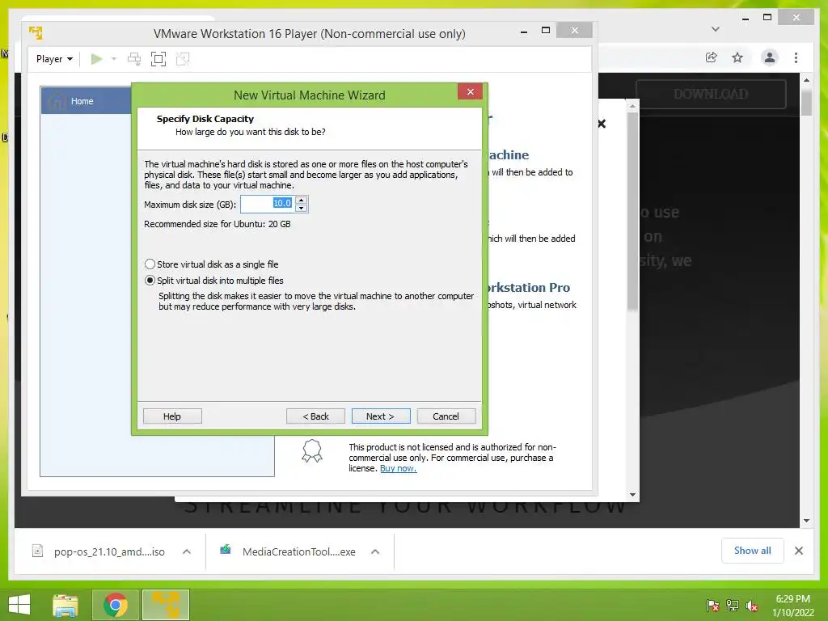Click the Action Center flag tray icon

[712, 606]
